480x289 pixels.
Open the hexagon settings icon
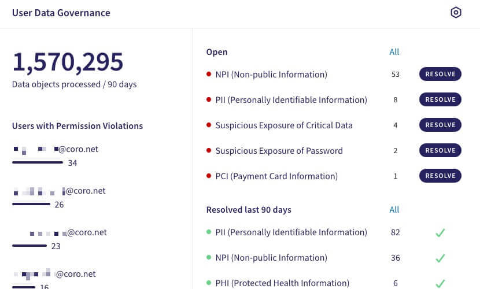click(x=456, y=13)
